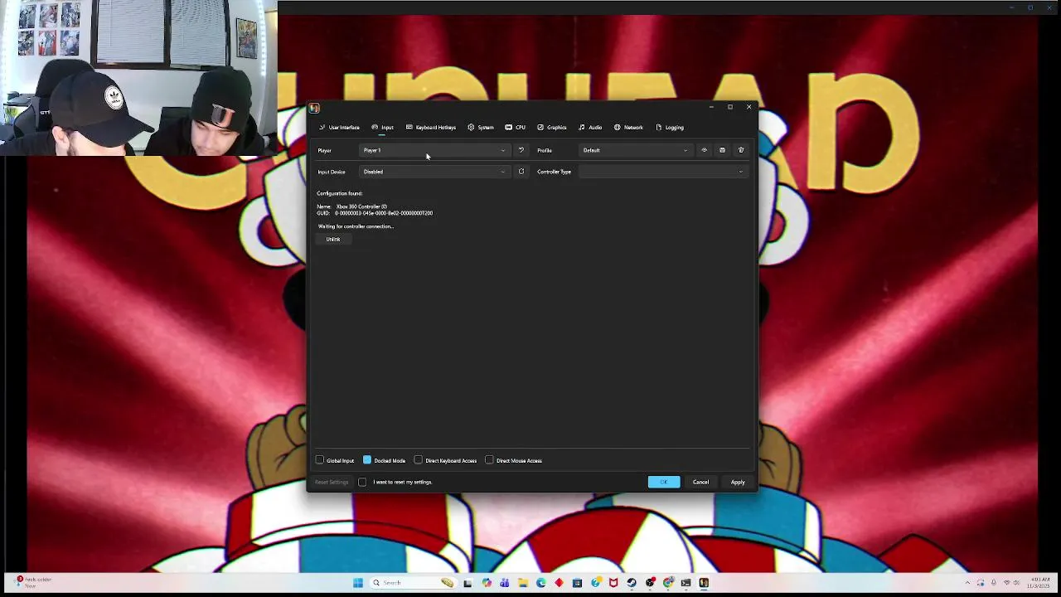The width and height of the screenshot is (1061, 597).
Task: Open Task View from the taskbar
Action: click(x=468, y=583)
